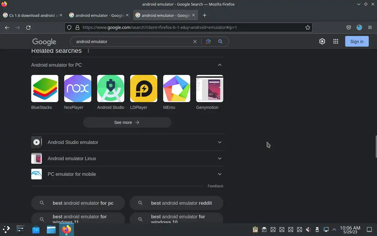This screenshot has height=236, width=377.
Task: Open the clock and calendar widget
Action: click(350, 230)
